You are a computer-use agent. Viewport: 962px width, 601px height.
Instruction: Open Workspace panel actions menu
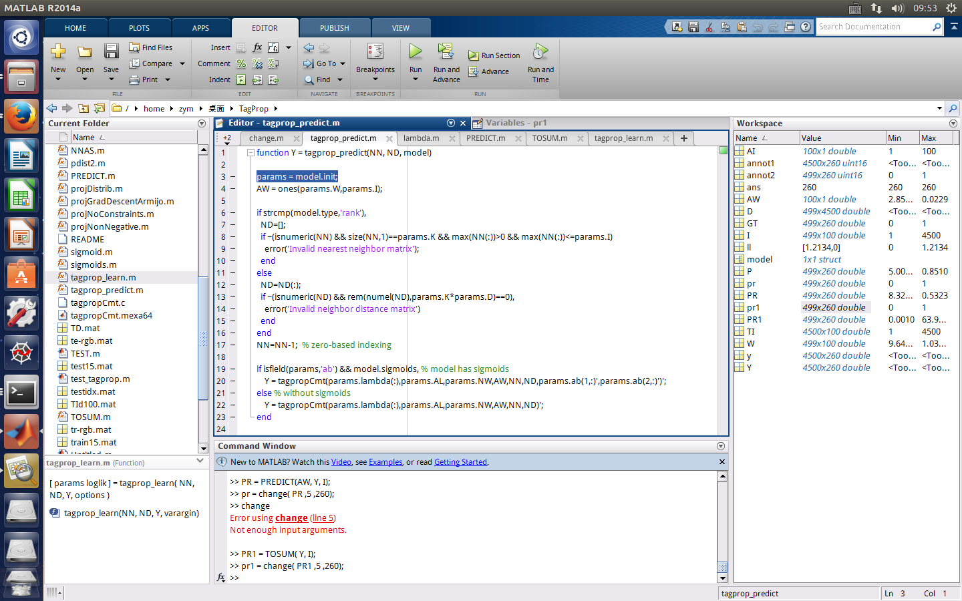coord(953,124)
